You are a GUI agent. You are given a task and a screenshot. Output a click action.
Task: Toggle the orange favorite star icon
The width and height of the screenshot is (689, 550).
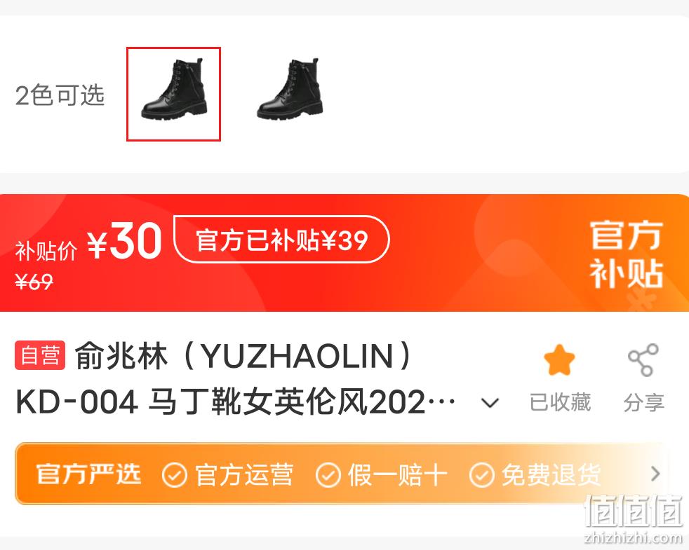click(x=559, y=360)
